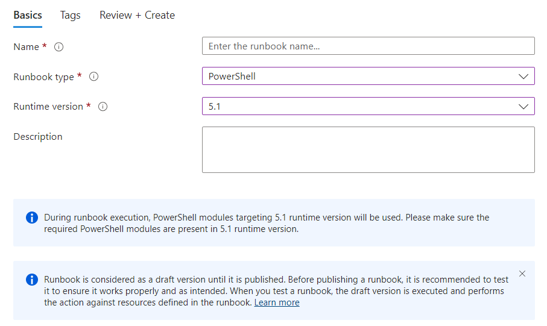
Task: Click the blue info icon in draft version notice
Action: [x=32, y=280]
